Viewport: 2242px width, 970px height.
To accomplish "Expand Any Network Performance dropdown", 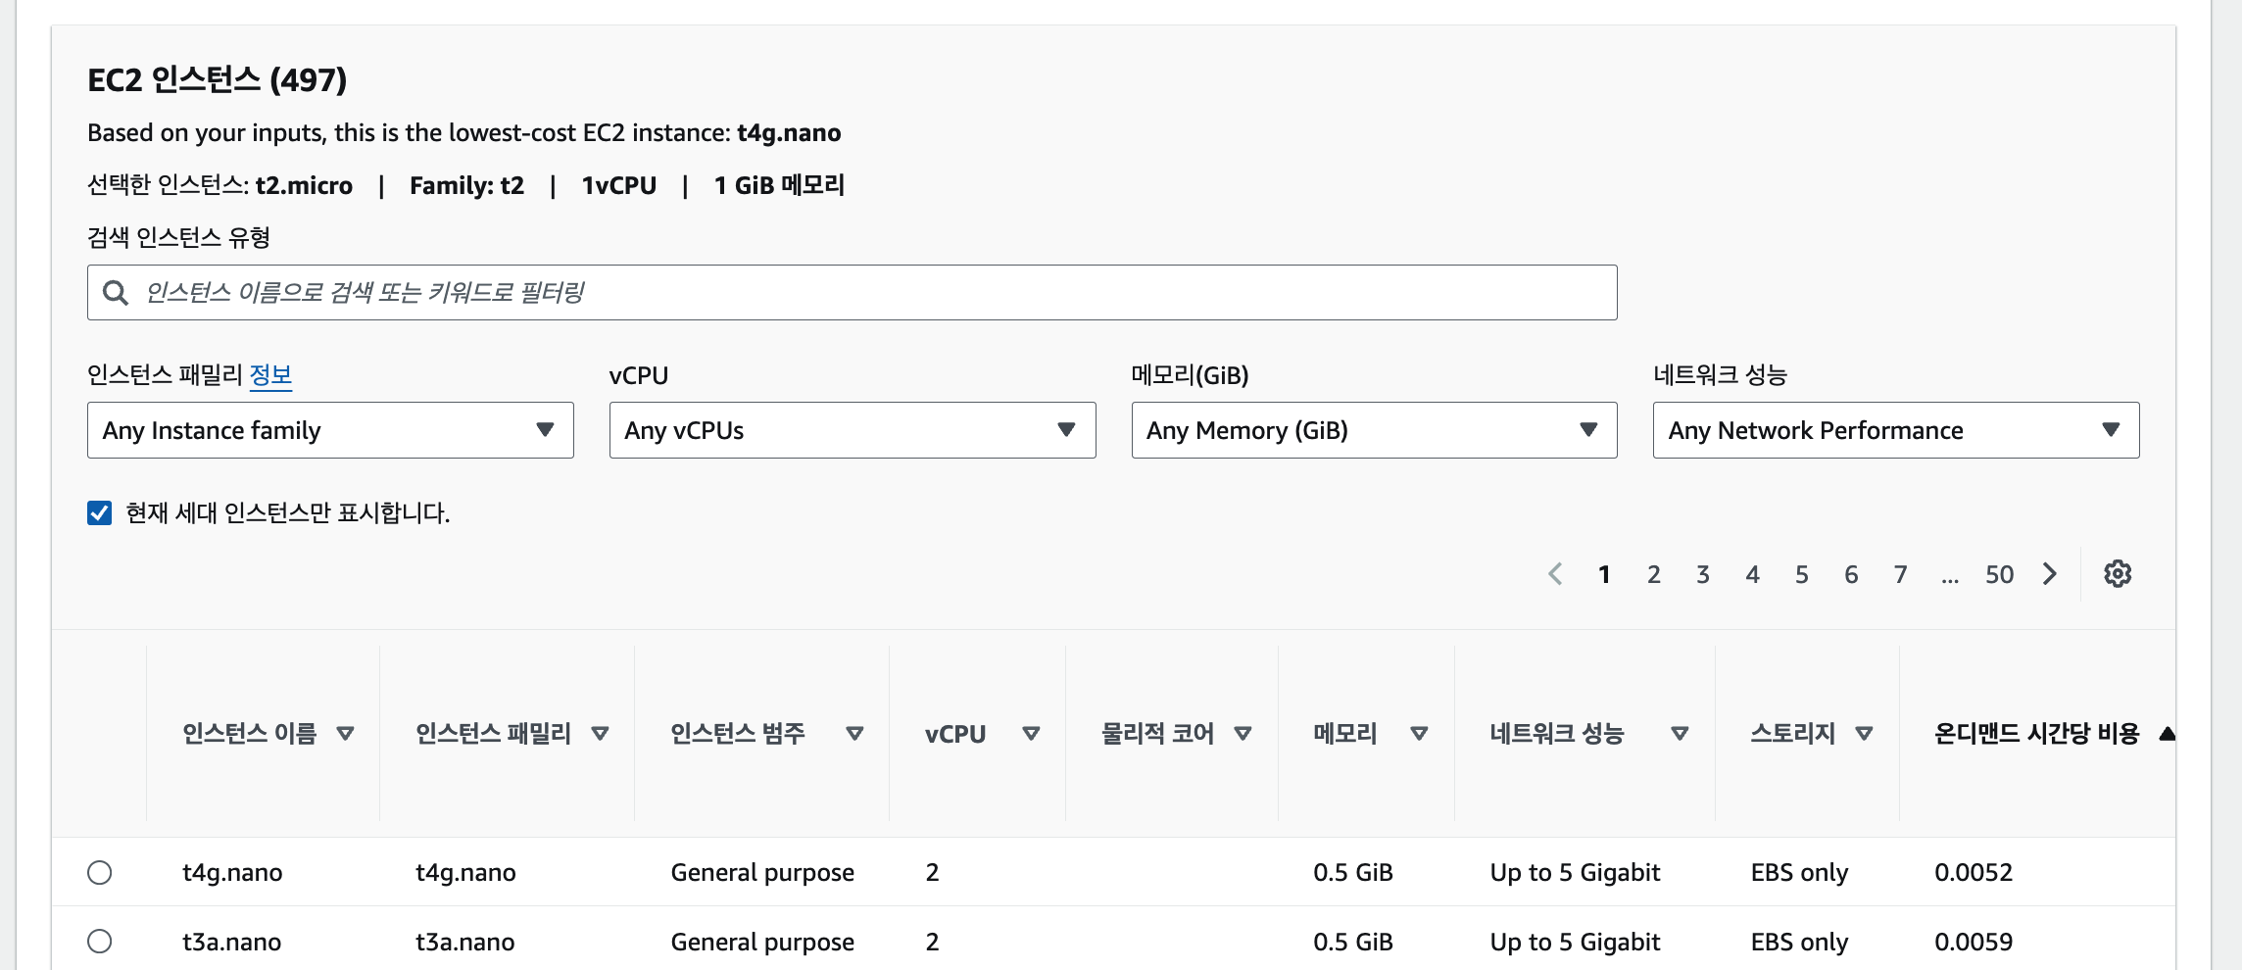I will (1895, 430).
